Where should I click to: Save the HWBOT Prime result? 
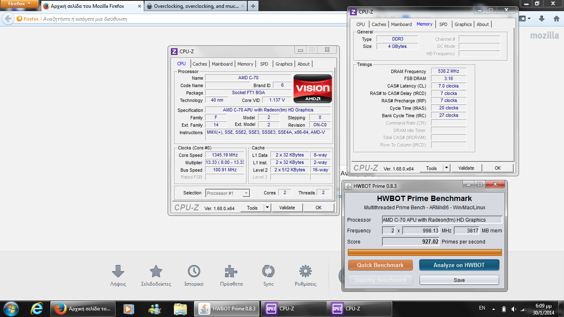click(x=459, y=280)
